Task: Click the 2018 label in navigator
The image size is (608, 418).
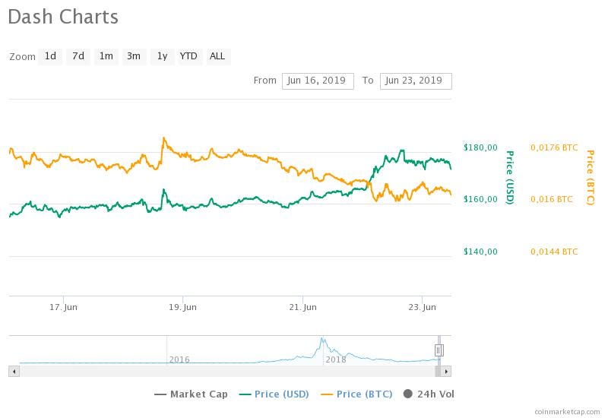Action: tap(336, 359)
